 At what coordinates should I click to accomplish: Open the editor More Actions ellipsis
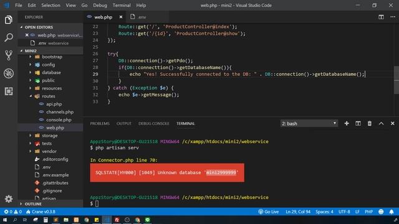point(393,17)
